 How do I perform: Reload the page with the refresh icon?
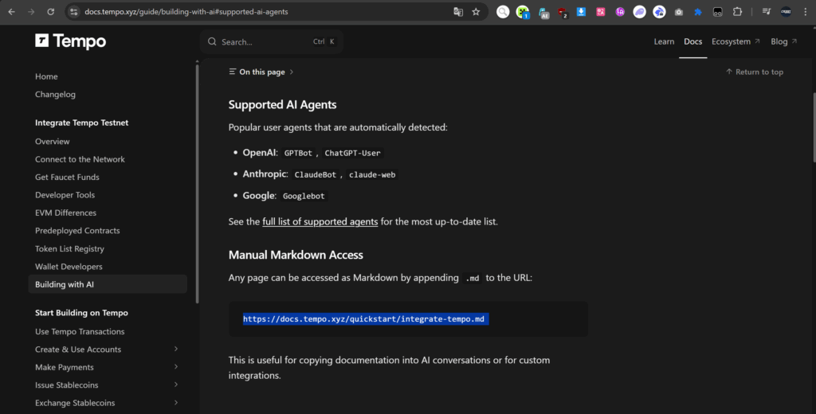pos(50,11)
